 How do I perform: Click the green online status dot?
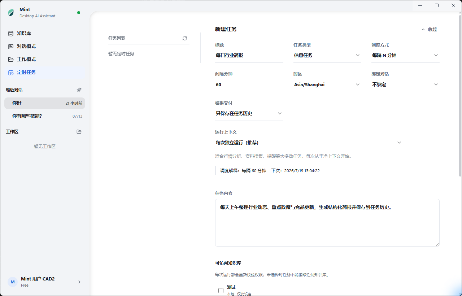79,13
